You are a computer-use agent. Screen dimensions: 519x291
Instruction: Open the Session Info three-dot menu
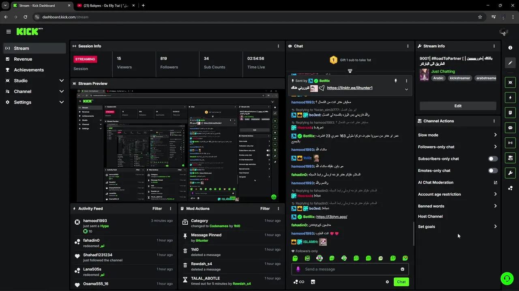[x=278, y=46]
